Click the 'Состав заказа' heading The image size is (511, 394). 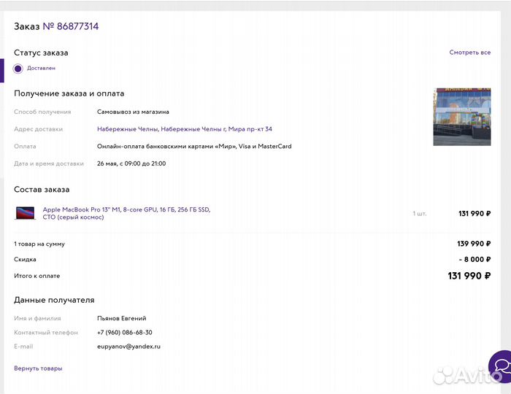(42, 190)
